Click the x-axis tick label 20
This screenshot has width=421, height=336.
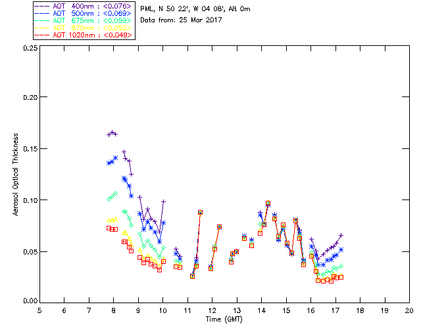409,310
